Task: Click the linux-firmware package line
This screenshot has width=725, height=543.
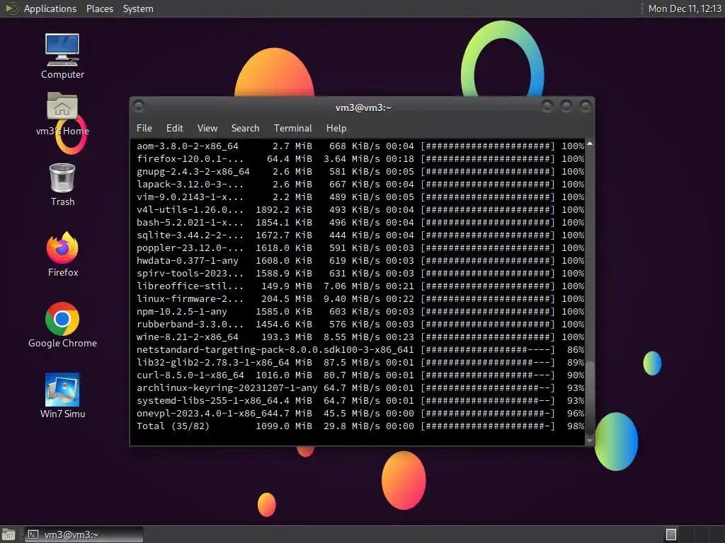Action: [x=360, y=299]
